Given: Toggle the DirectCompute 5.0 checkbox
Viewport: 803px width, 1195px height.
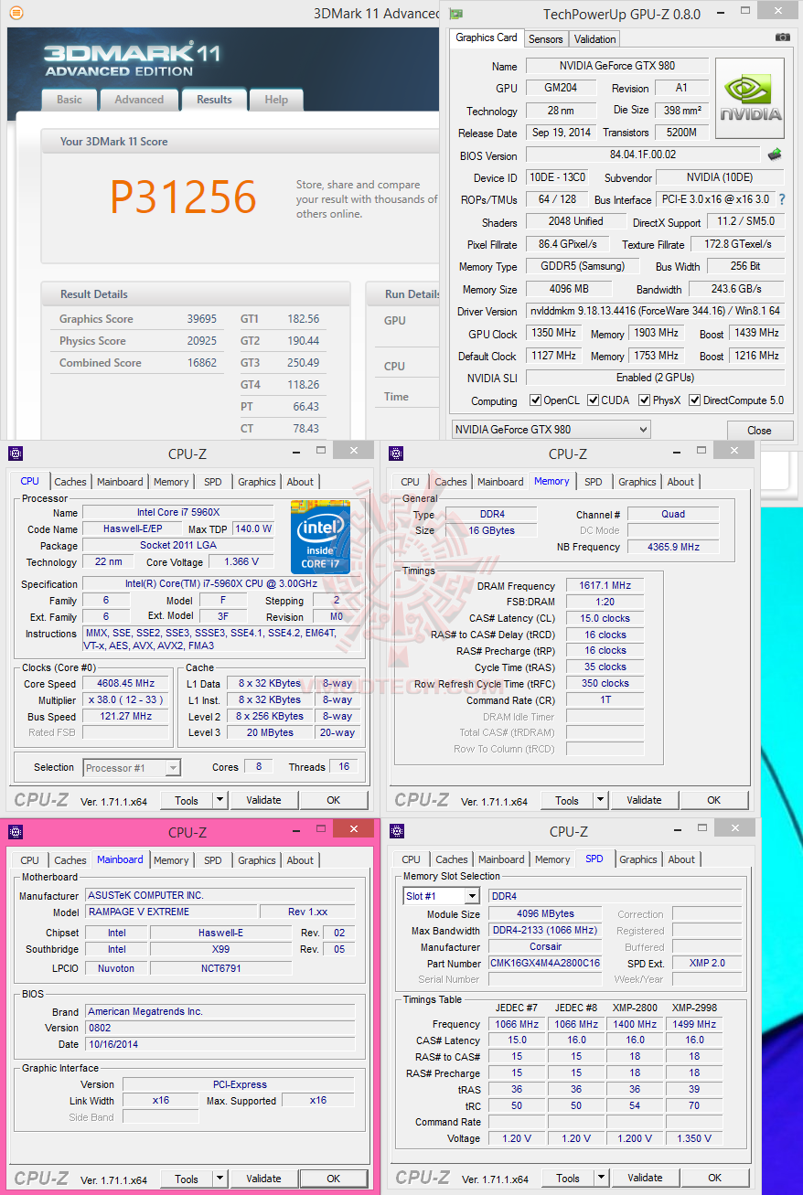Looking at the screenshot, I should click(x=694, y=400).
